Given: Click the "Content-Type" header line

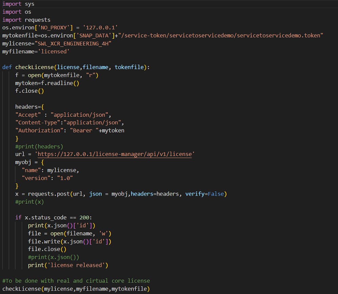Looking at the screenshot, I should coord(70,123).
